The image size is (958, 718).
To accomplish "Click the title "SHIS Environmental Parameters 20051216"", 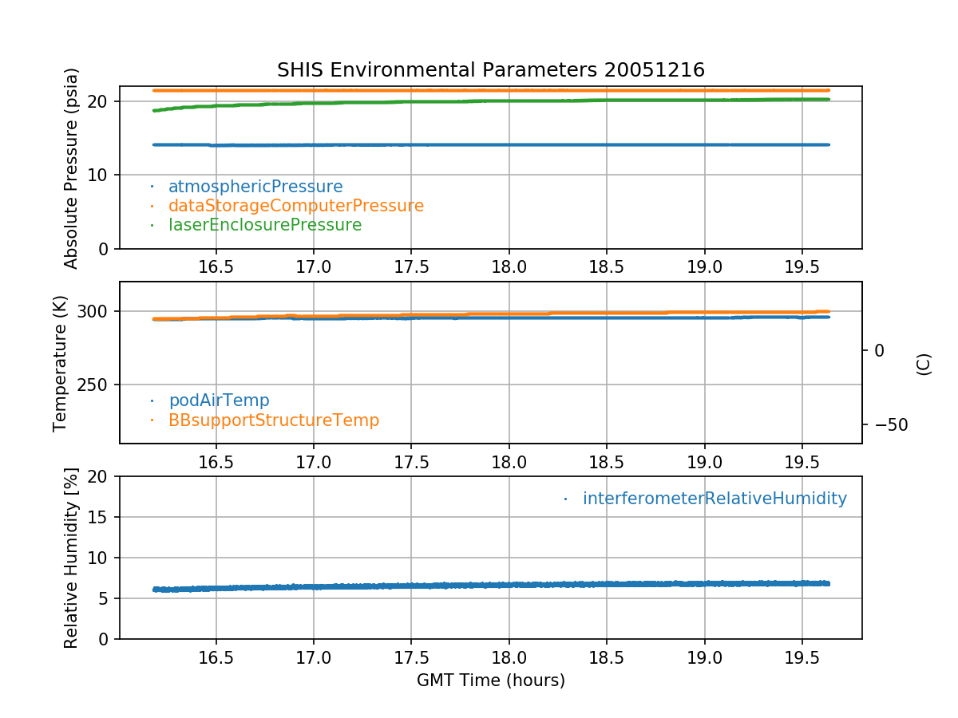I will (490, 70).
